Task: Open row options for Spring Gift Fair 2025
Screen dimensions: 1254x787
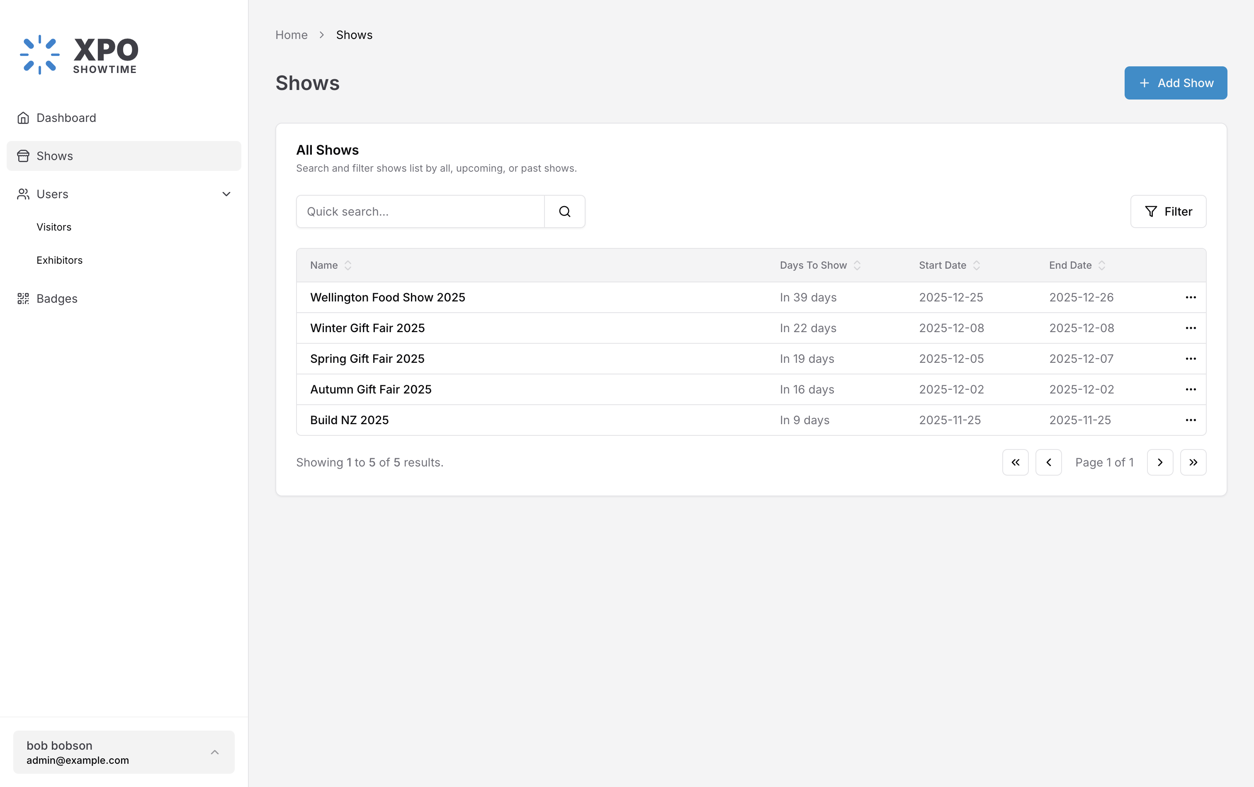Action: tap(1191, 359)
